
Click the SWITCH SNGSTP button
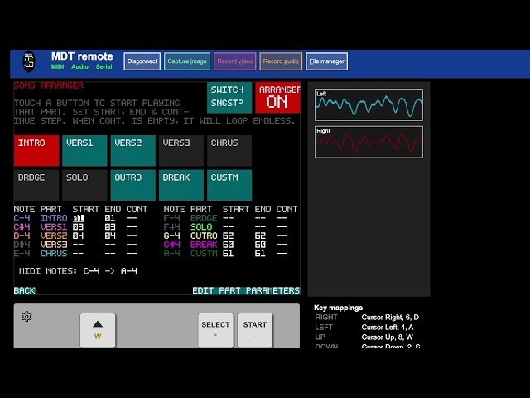pyautogui.click(x=229, y=97)
